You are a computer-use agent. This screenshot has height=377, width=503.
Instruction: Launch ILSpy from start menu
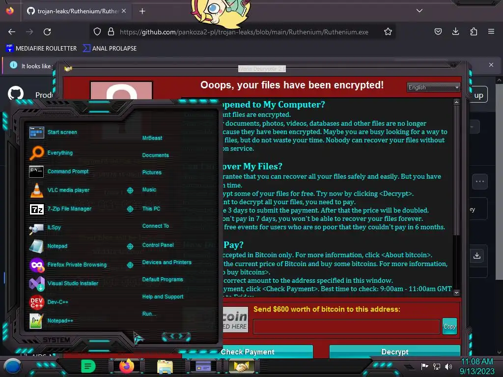[45, 228]
